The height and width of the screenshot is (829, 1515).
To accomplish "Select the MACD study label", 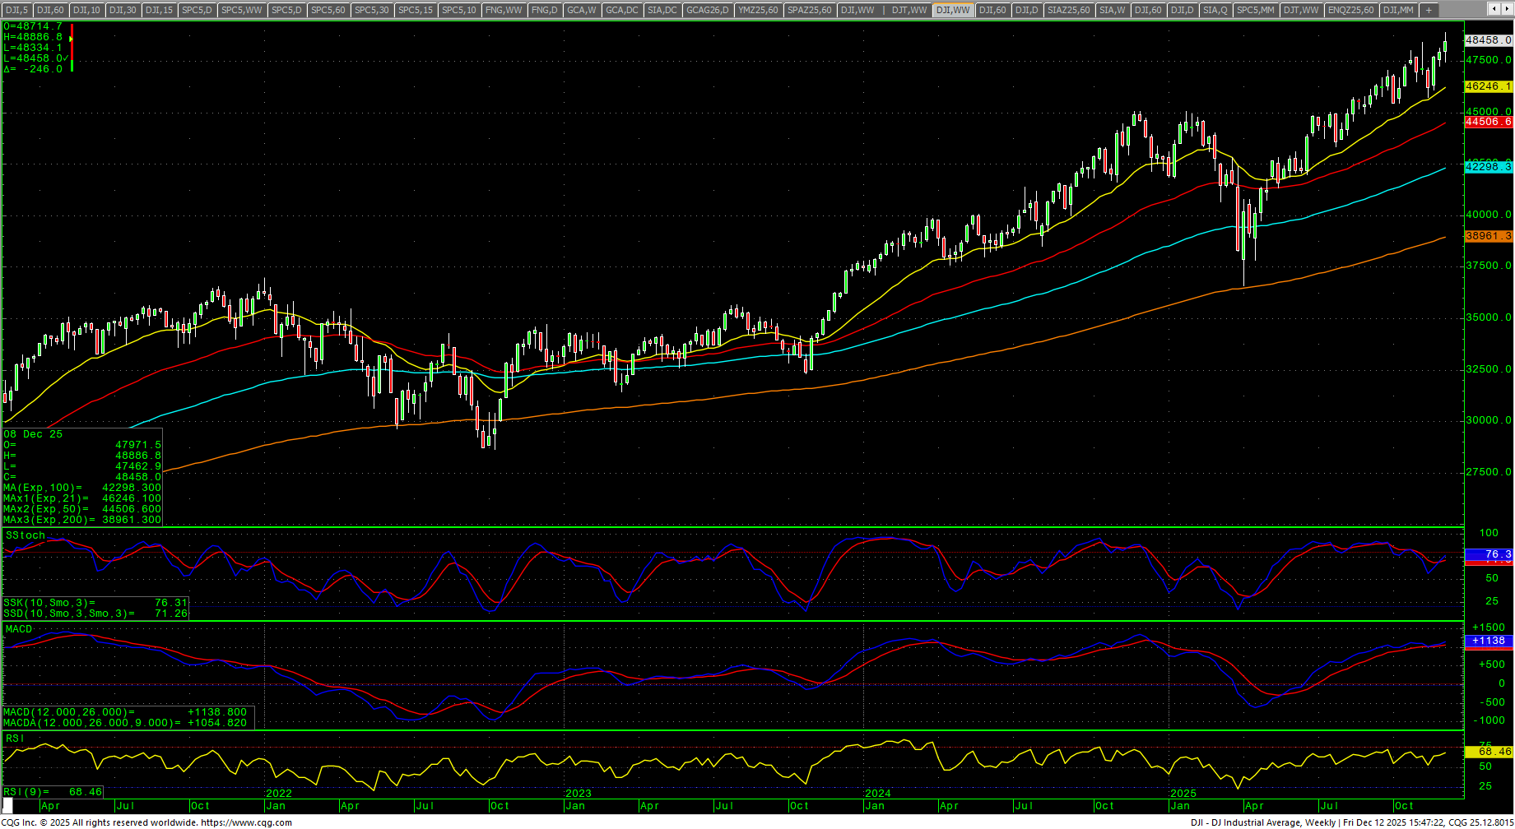I will click(x=19, y=629).
